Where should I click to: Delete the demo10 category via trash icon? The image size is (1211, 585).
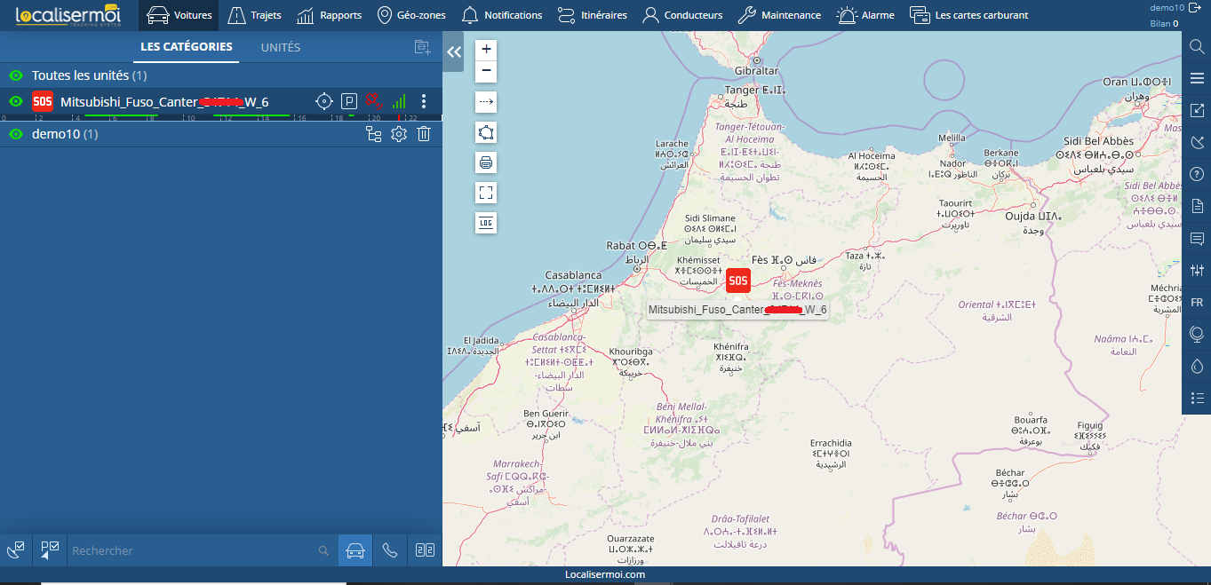[x=424, y=134]
